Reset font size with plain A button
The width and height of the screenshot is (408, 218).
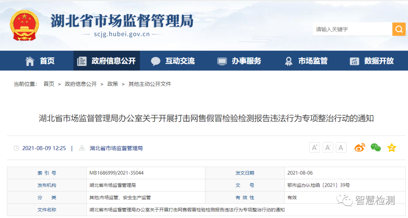pyautogui.click(x=341, y=148)
